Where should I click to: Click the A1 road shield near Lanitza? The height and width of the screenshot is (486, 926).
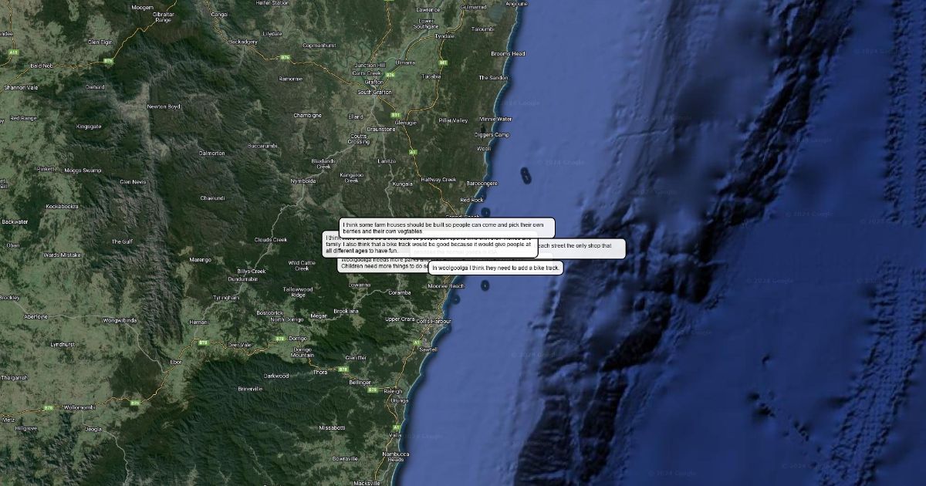413,152
